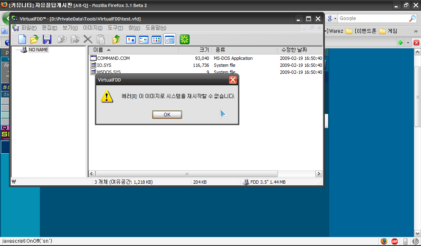Click the document floppy icon beside 파일 menu
Image resolution: width=421 pixels, height=246 pixels.
coord(16,28)
